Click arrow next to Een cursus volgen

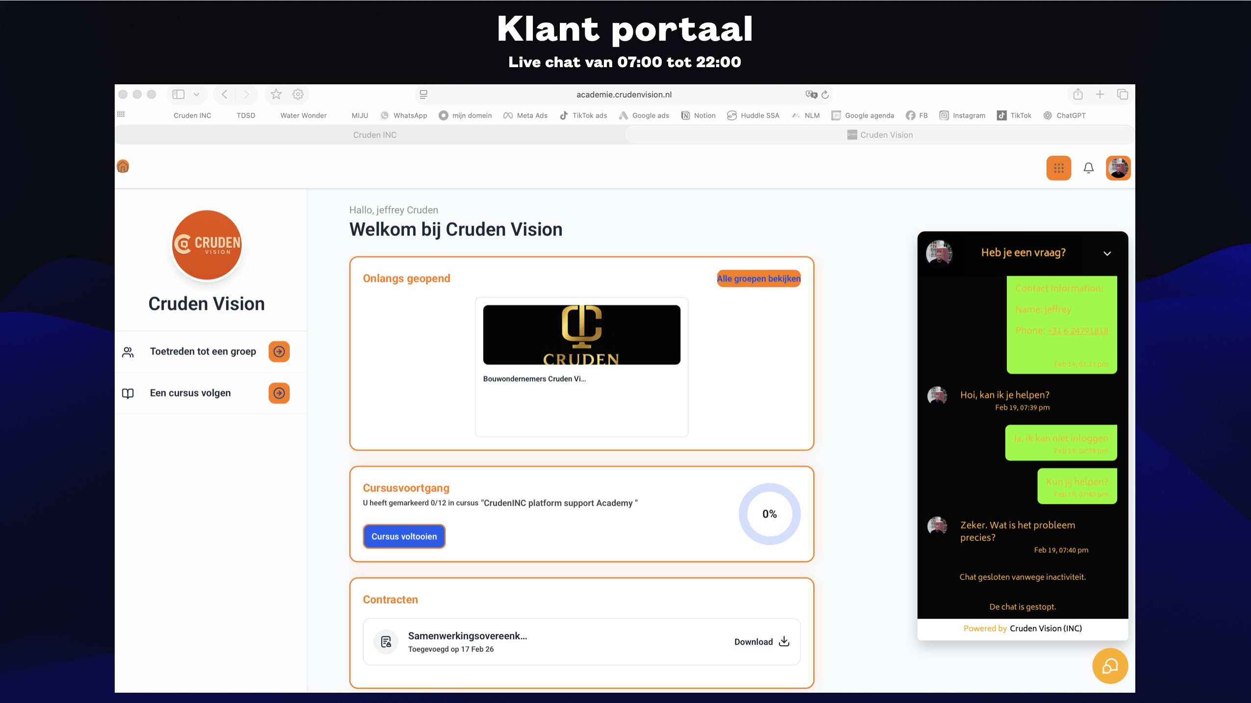(x=279, y=393)
